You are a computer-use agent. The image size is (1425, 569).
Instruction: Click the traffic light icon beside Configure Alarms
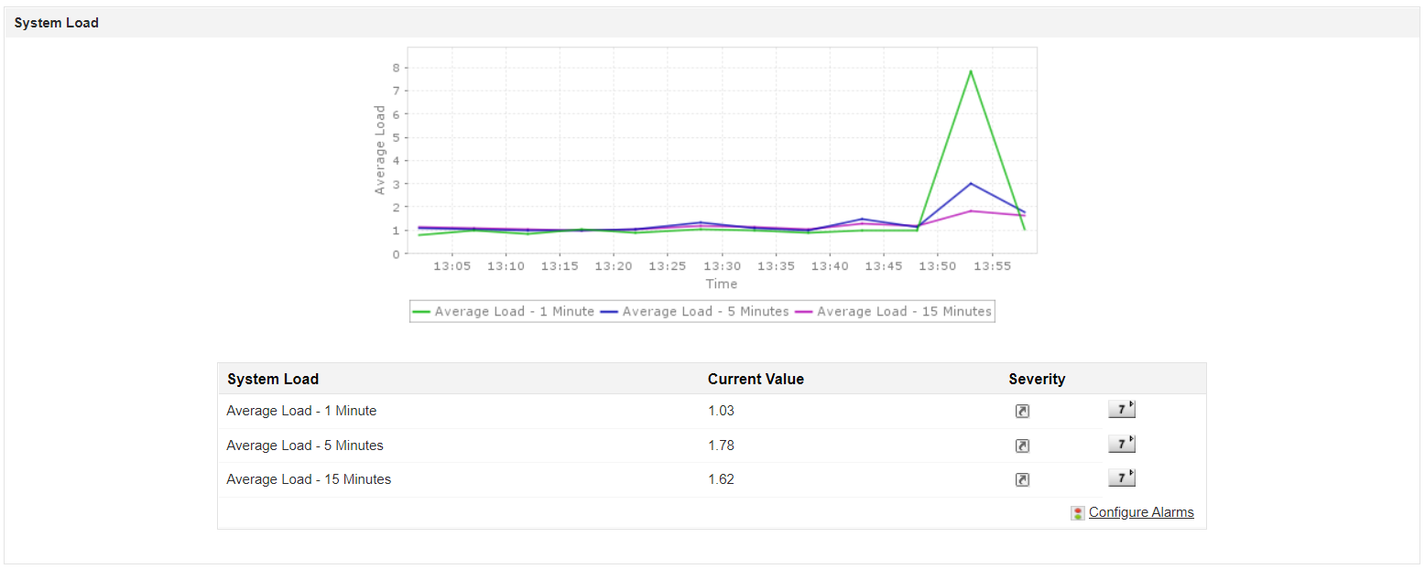pyautogui.click(x=1077, y=512)
